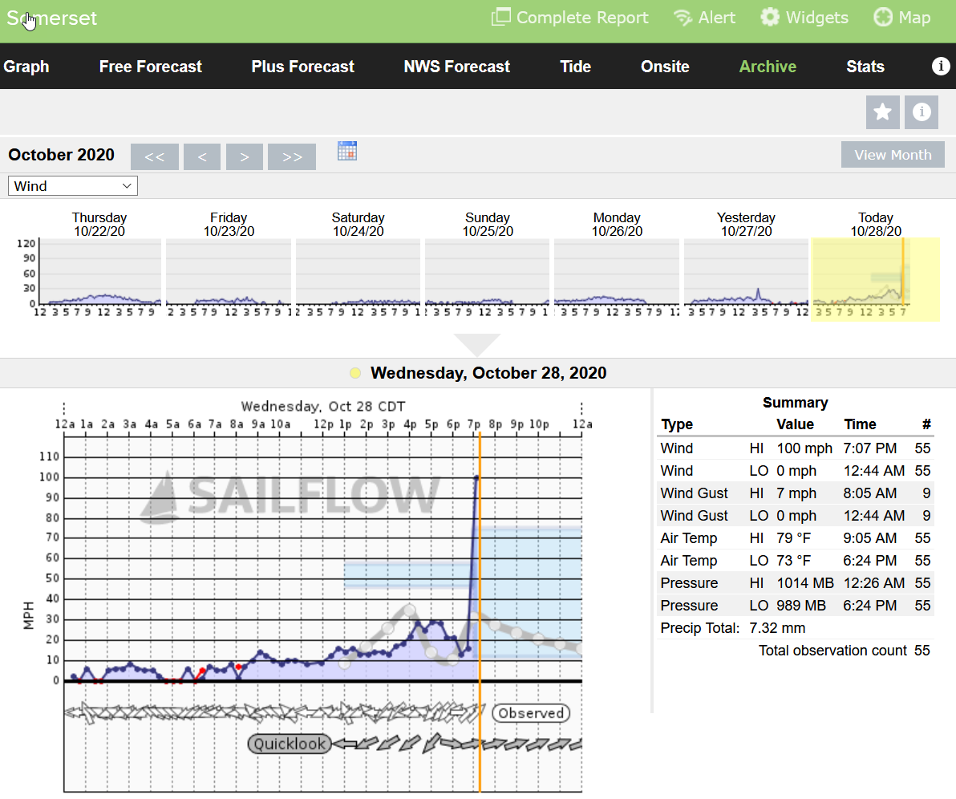
Task: Open the Alert link
Action: tap(704, 18)
